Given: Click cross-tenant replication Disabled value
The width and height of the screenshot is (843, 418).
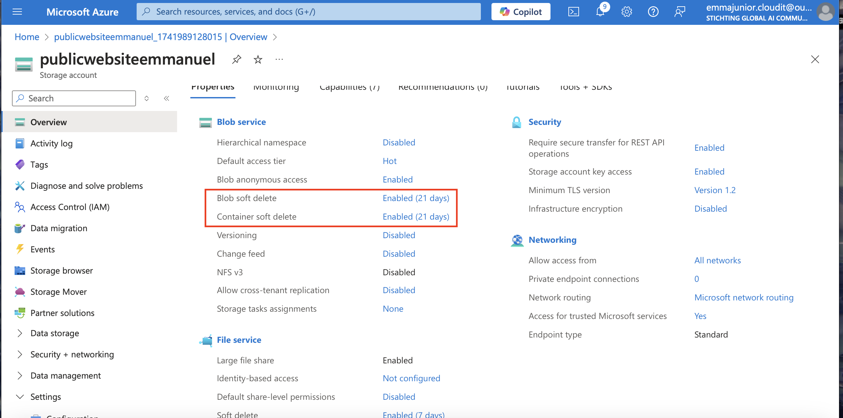Looking at the screenshot, I should click(399, 290).
